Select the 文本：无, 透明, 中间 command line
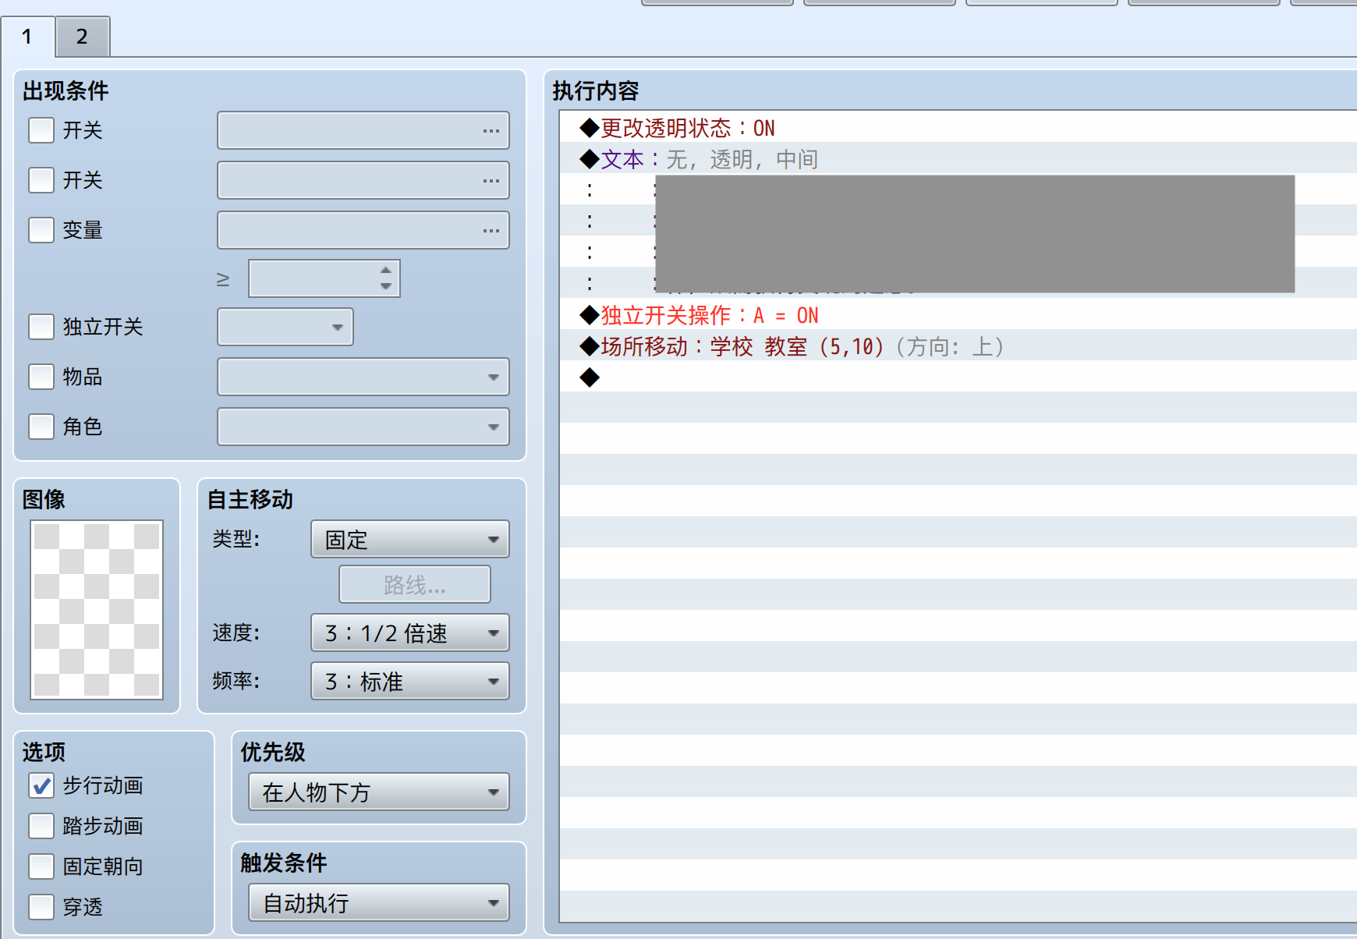1357x939 pixels. [x=958, y=158]
